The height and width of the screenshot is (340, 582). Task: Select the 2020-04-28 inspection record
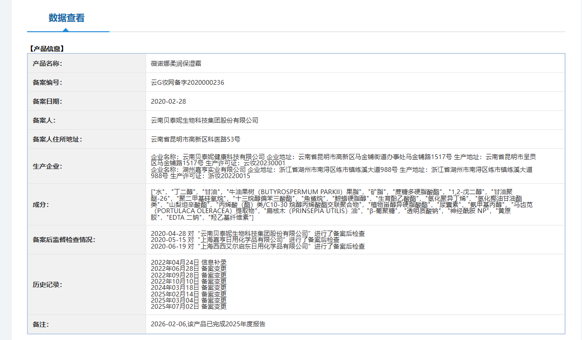pyautogui.click(x=258, y=234)
